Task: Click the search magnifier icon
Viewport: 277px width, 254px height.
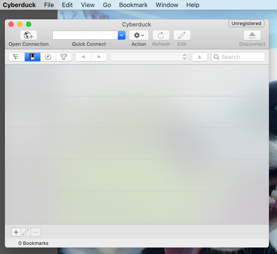Action: tap(216, 57)
